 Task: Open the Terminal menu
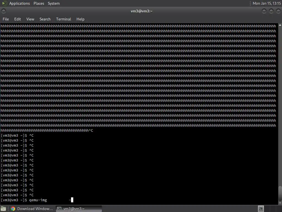pyautogui.click(x=64, y=19)
